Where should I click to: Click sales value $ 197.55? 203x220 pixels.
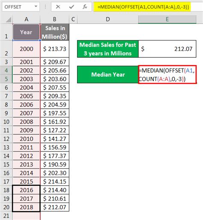pyautogui.click(x=55, y=113)
